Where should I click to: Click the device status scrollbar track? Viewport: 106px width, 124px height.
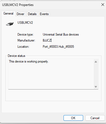click(96, 74)
